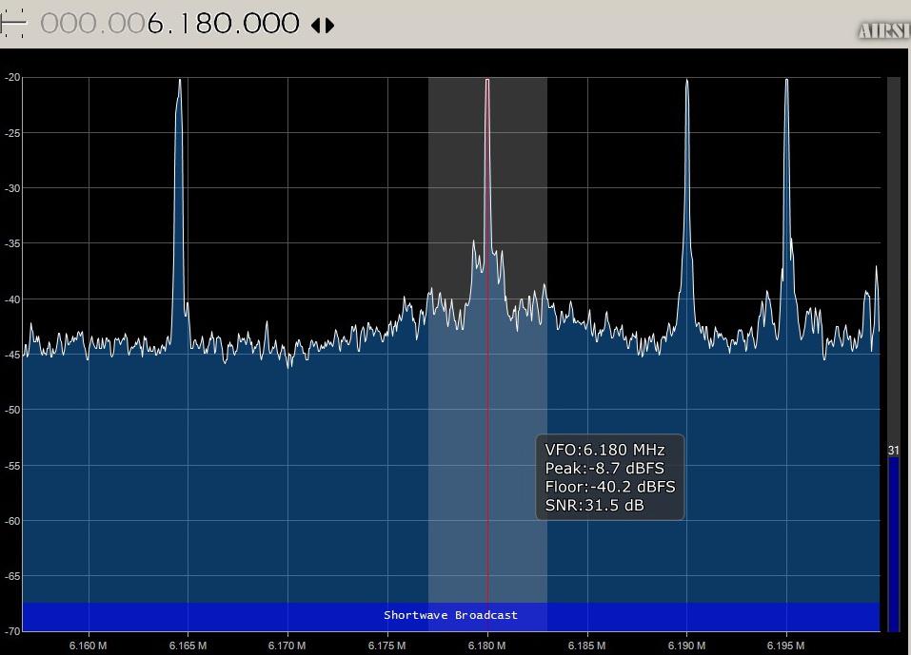Click the digit 1 in the frequency readout
This screenshot has width=911, height=655.
click(184, 24)
